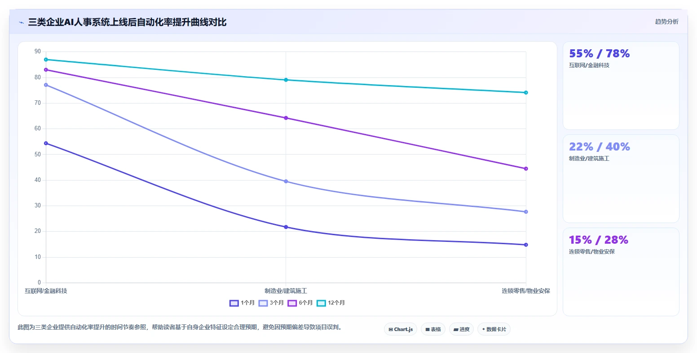
Task: Click the 1个月 data point at 制造业/建筑施工
Action: (286, 227)
